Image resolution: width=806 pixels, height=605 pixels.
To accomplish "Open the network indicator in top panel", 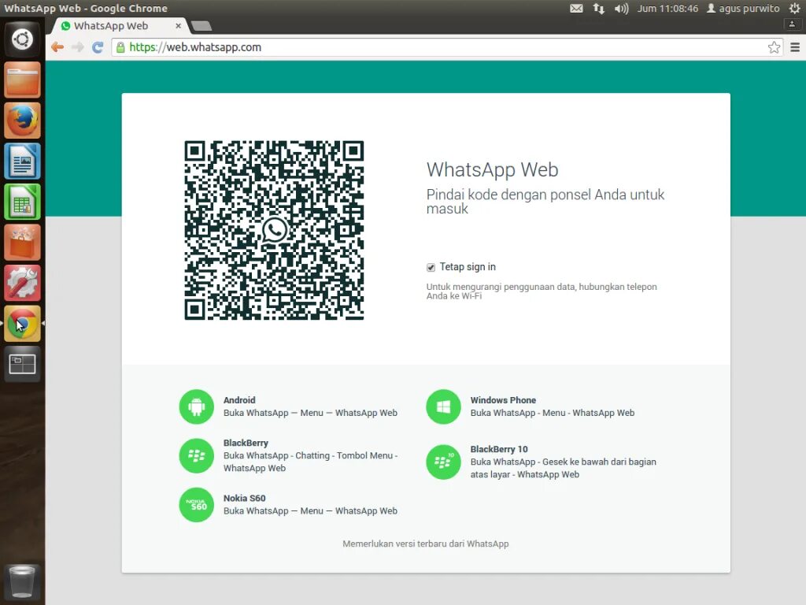I will [598, 8].
